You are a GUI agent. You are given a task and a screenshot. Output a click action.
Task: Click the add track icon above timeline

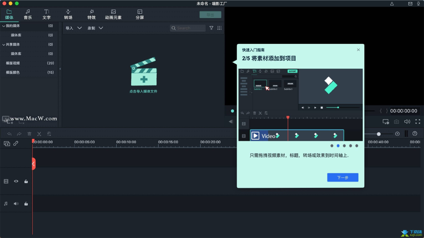(7, 144)
